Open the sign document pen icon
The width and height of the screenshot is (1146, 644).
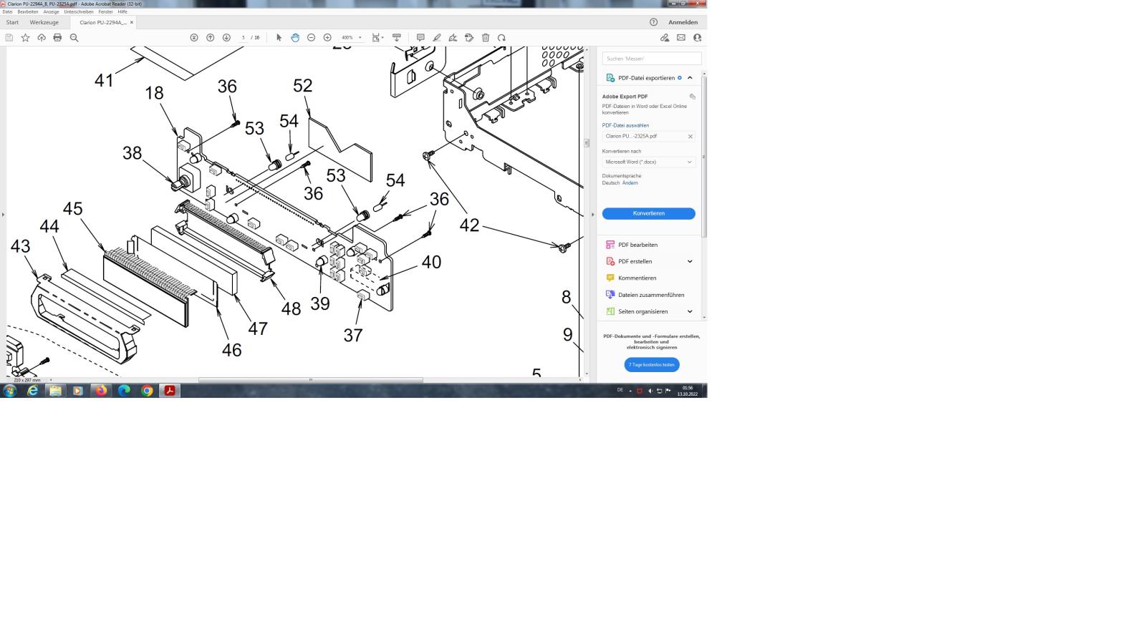tap(453, 37)
